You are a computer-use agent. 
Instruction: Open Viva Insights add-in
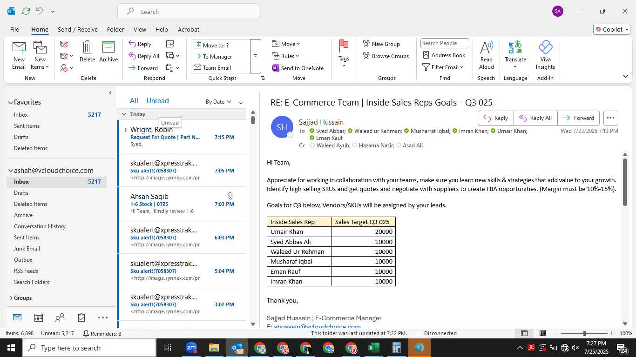coord(545,55)
